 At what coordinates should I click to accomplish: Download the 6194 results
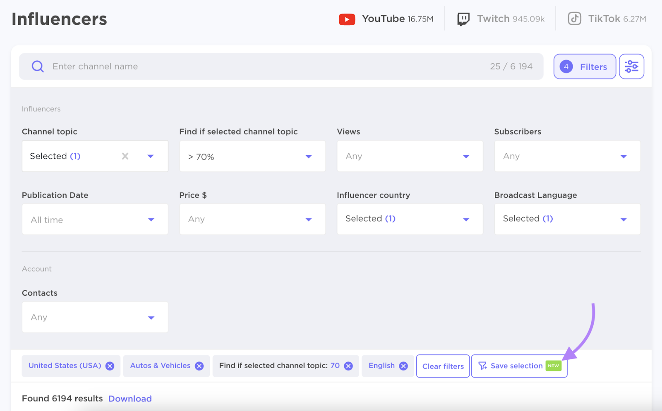[130, 398]
